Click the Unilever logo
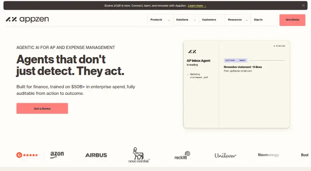This screenshot has height=171, width=311. (x=225, y=155)
